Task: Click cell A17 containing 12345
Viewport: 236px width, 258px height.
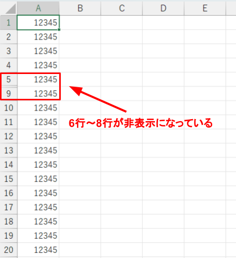Action: 38,207
